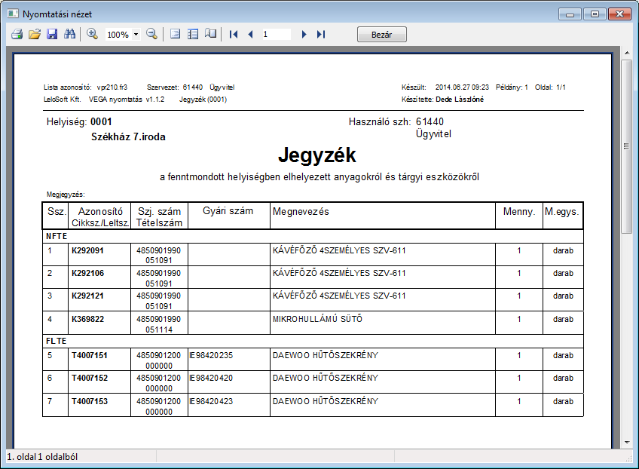
Task: Click the NFTE group header row
Action: click(313, 237)
